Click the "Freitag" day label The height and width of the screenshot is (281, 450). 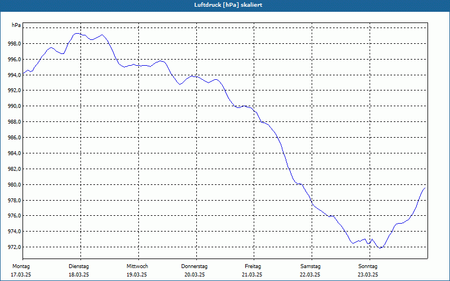tap(253, 266)
